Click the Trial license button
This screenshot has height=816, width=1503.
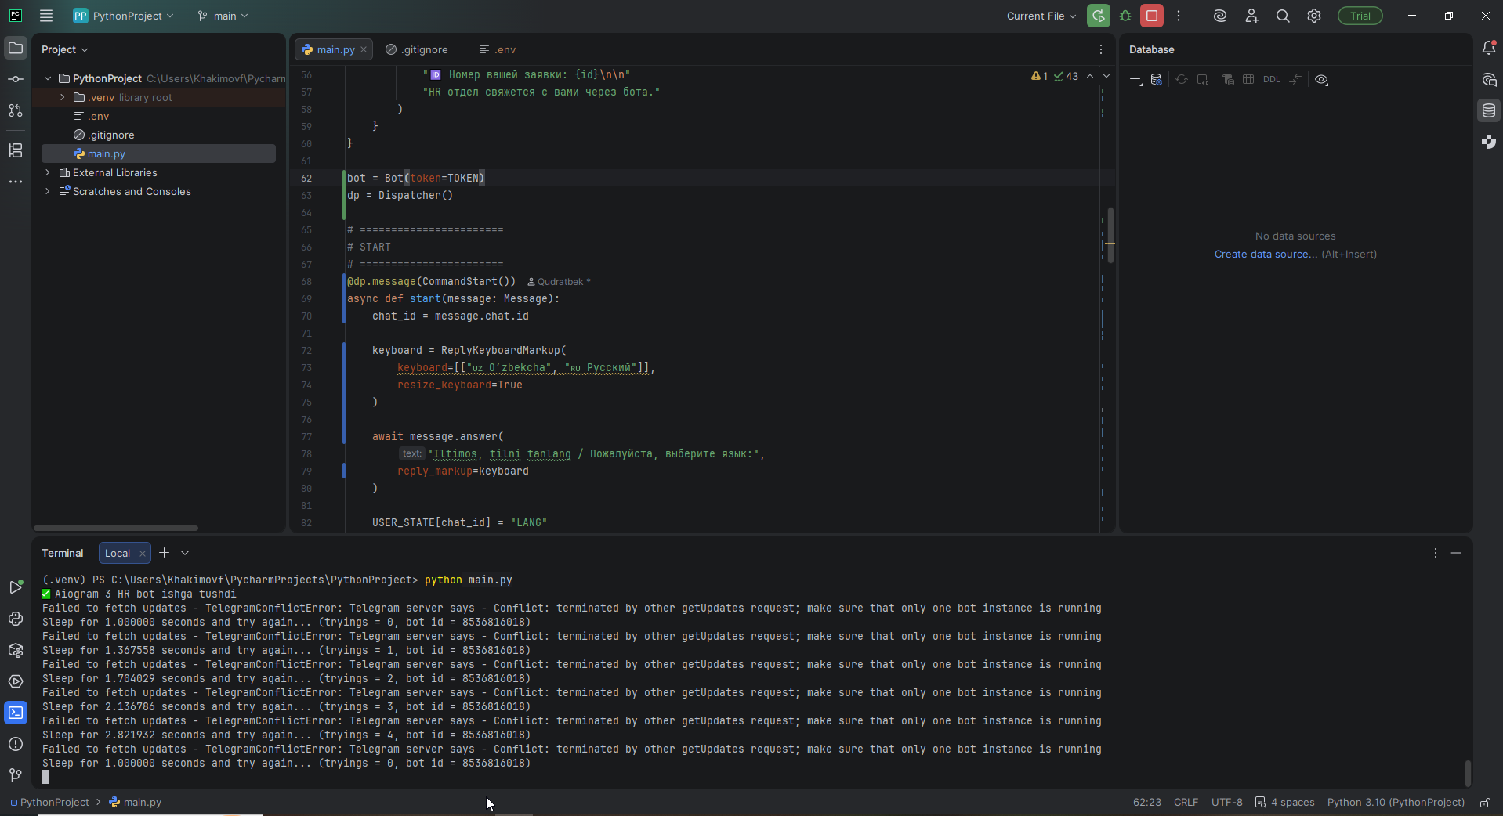1360,16
